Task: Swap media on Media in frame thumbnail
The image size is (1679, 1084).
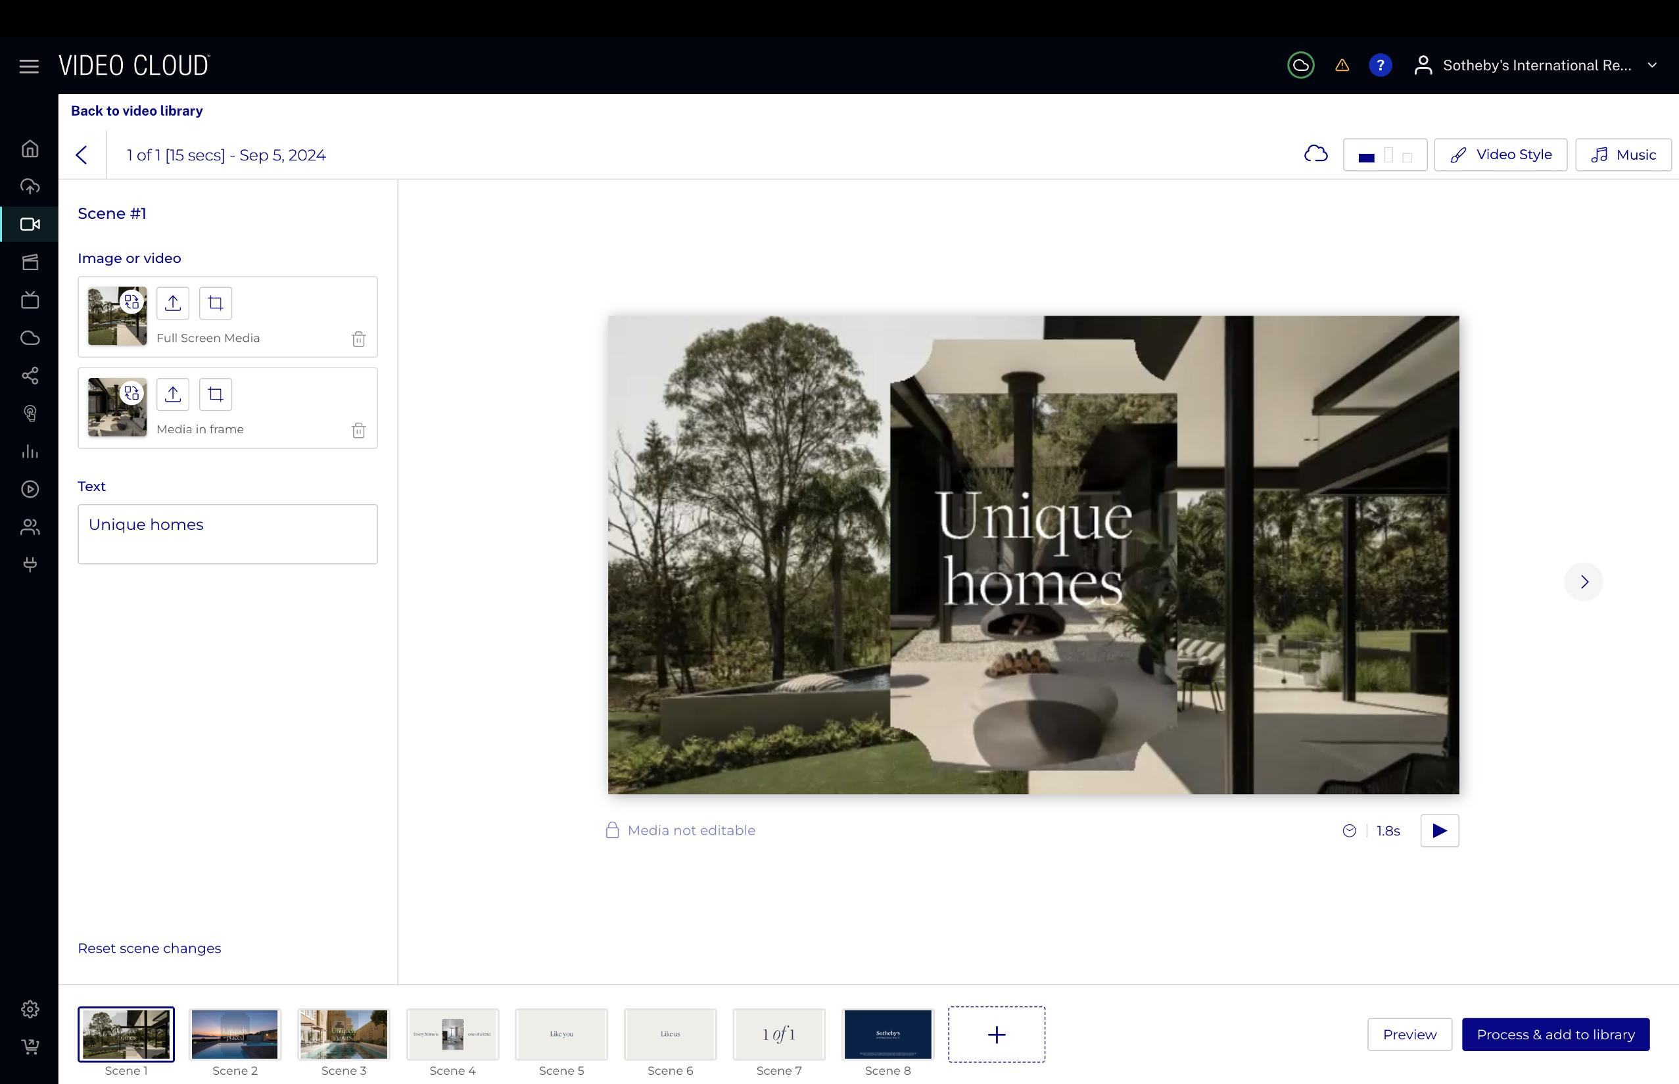Action: point(131,392)
